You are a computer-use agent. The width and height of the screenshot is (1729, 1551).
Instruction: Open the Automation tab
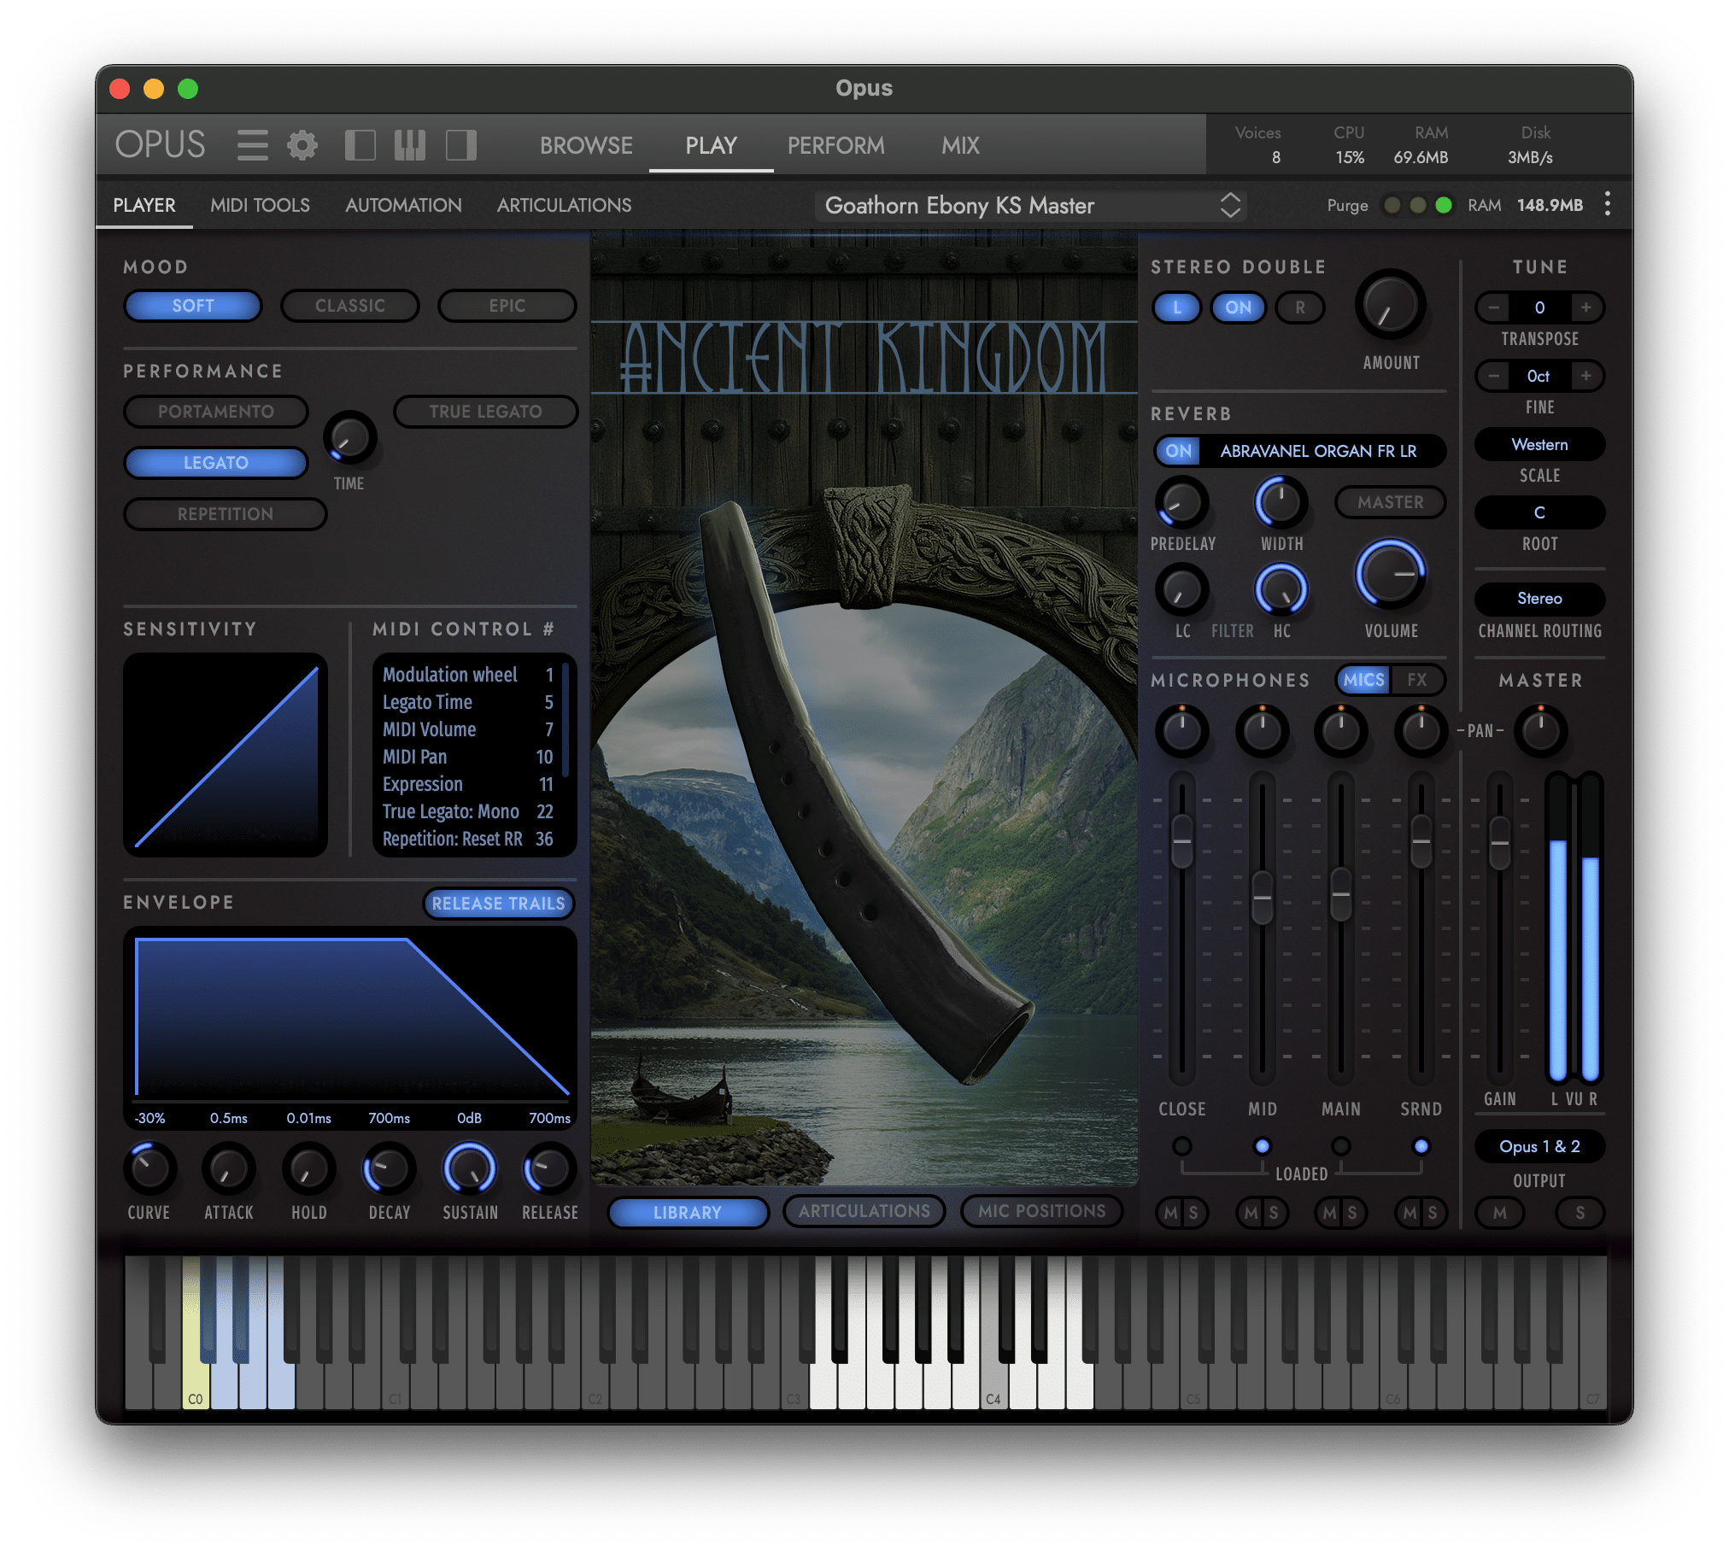pyautogui.click(x=403, y=205)
